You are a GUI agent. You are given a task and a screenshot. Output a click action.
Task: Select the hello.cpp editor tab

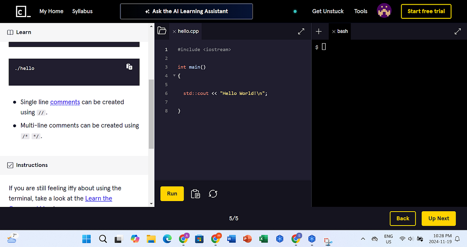[185, 31]
